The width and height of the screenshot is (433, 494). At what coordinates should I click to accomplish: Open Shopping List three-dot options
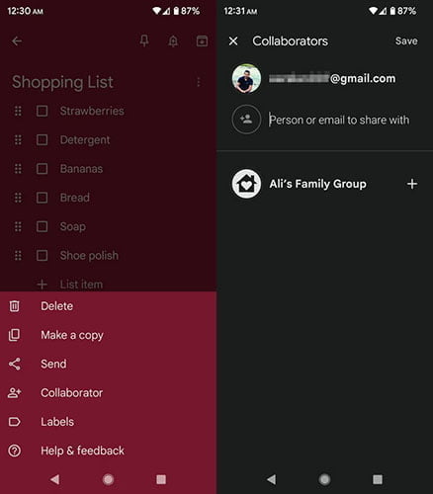coord(199,82)
